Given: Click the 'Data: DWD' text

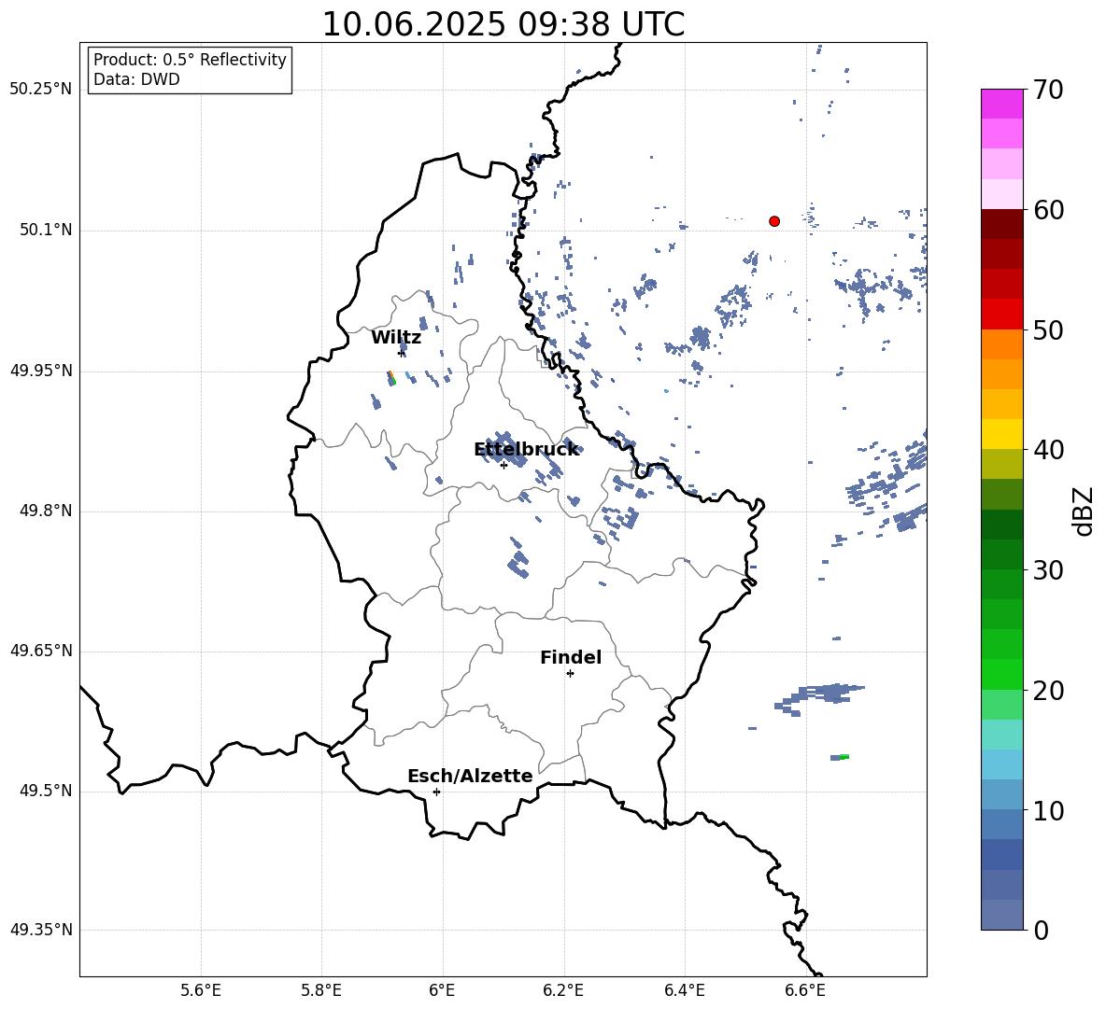Looking at the screenshot, I should [x=136, y=79].
